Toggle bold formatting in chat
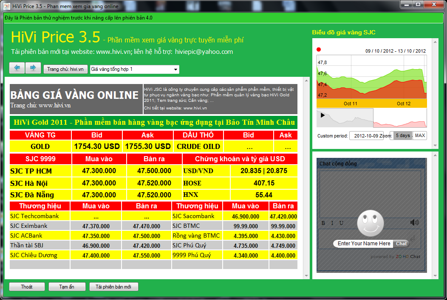The height and width of the screenshot is (300, 447). point(323,223)
